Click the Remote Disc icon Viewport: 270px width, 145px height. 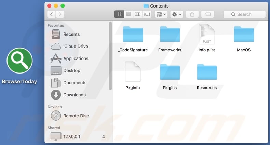tap(56, 116)
